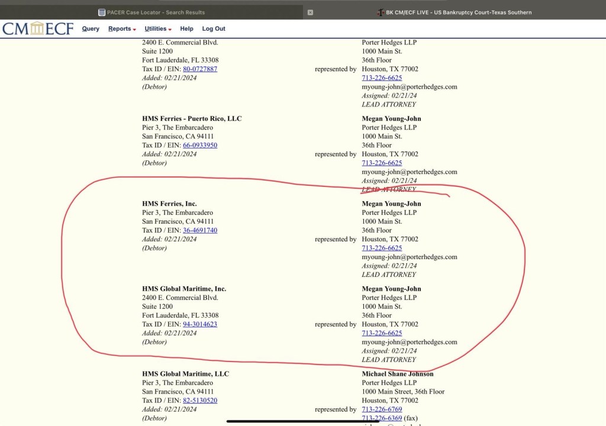Tap attorney phone for HMS Global Maritime, Inc.
The image size is (606, 426).
382,333
